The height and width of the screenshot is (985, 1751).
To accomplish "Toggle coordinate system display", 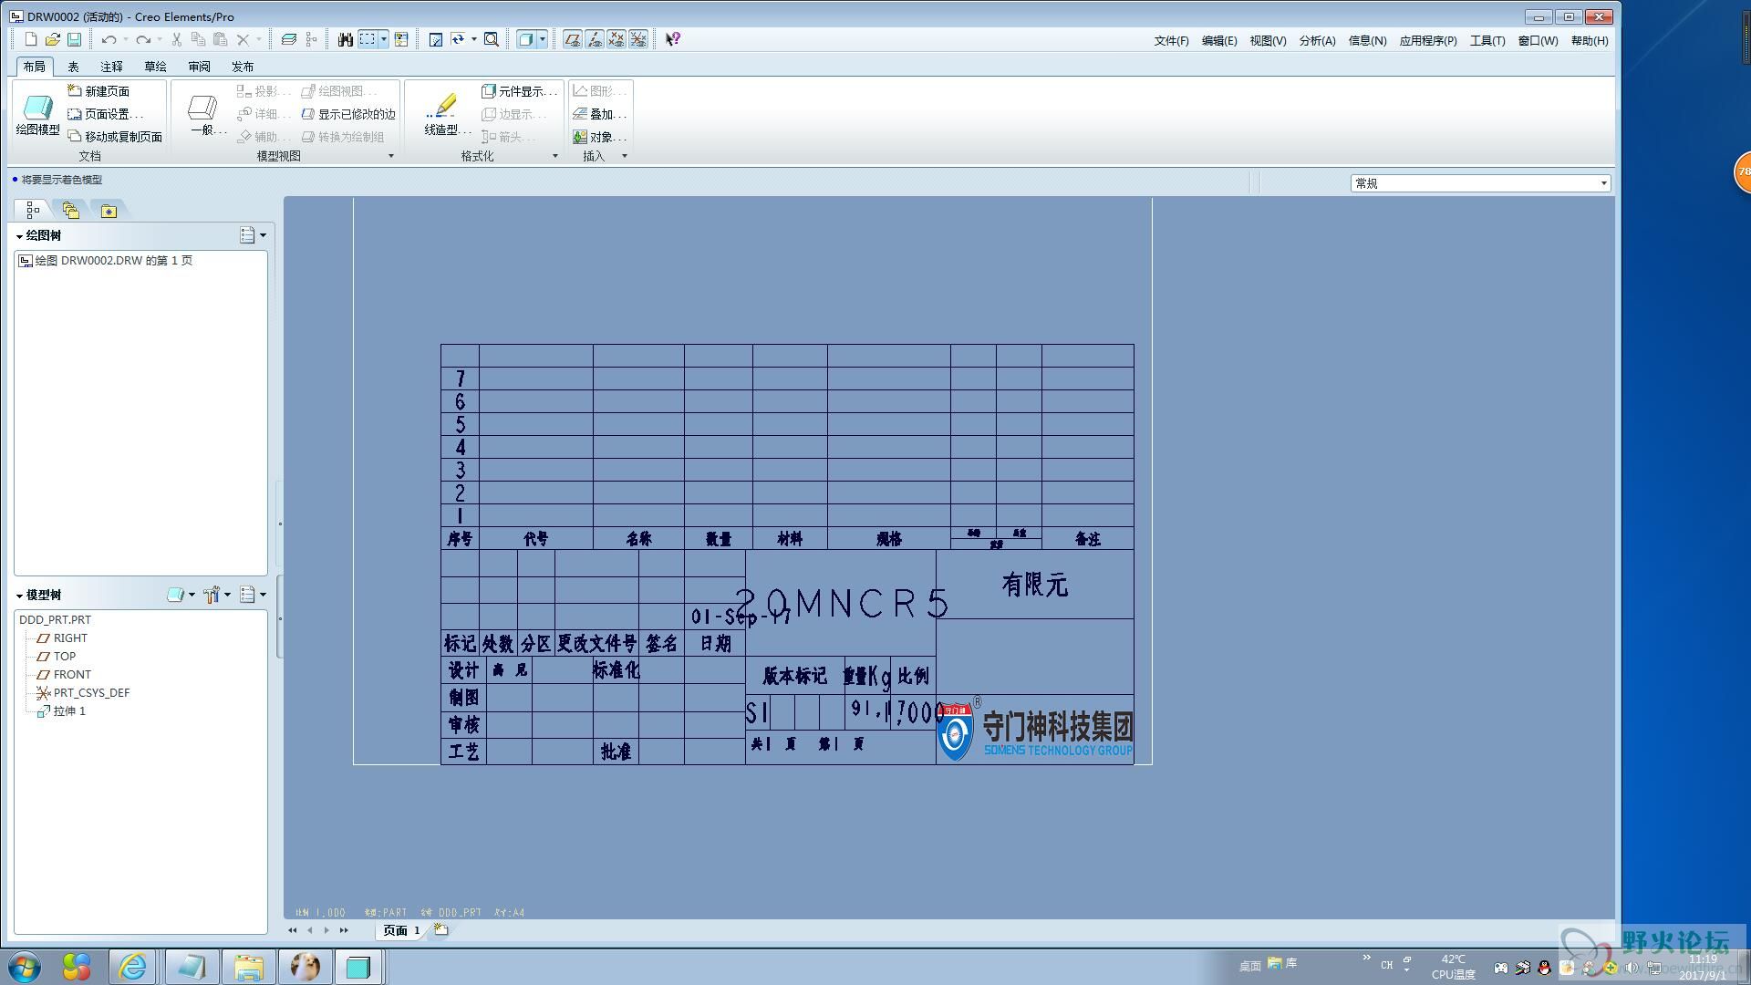I will tap(638, 39).
